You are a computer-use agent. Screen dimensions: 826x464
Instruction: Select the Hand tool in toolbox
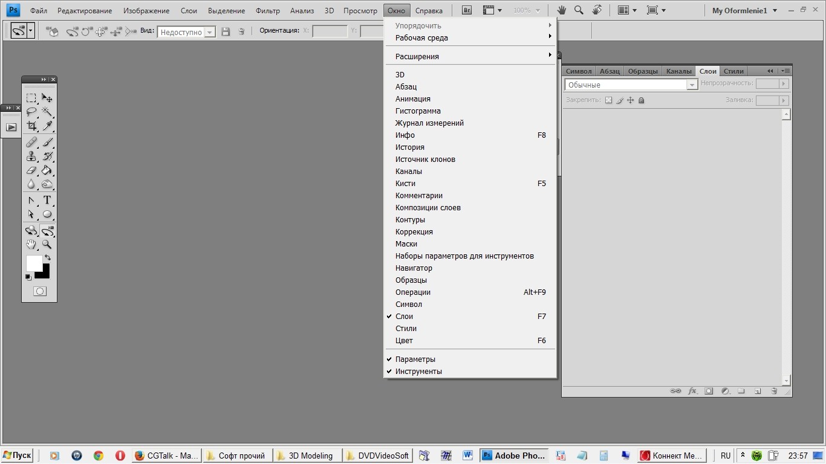click(31, 245)
